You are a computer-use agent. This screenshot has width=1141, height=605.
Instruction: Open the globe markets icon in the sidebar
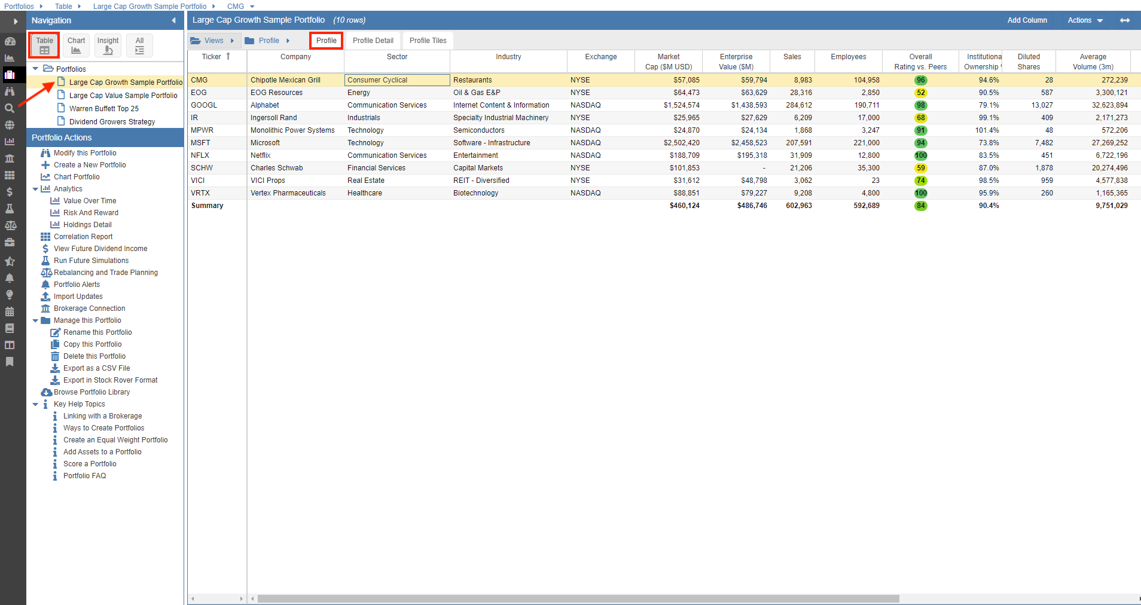click(x=10, y=125)
